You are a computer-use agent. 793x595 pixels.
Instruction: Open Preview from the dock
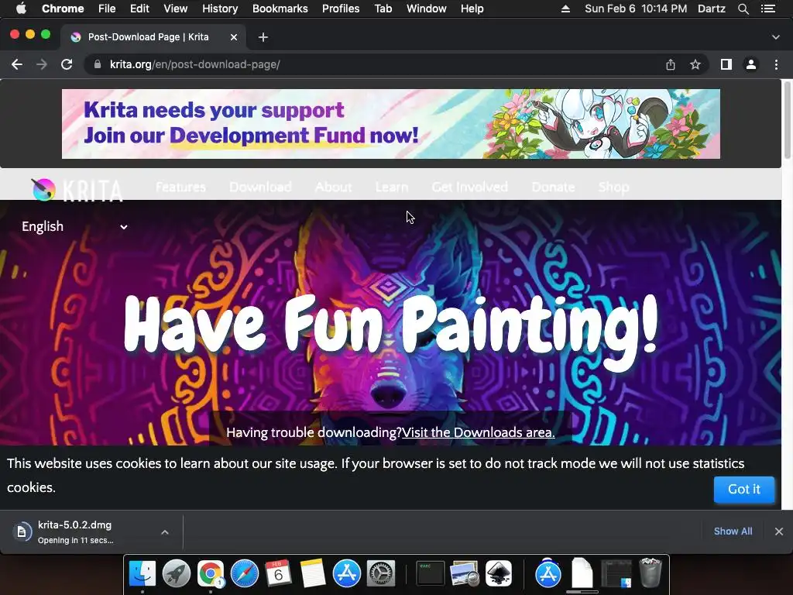[x=465, y=573]
